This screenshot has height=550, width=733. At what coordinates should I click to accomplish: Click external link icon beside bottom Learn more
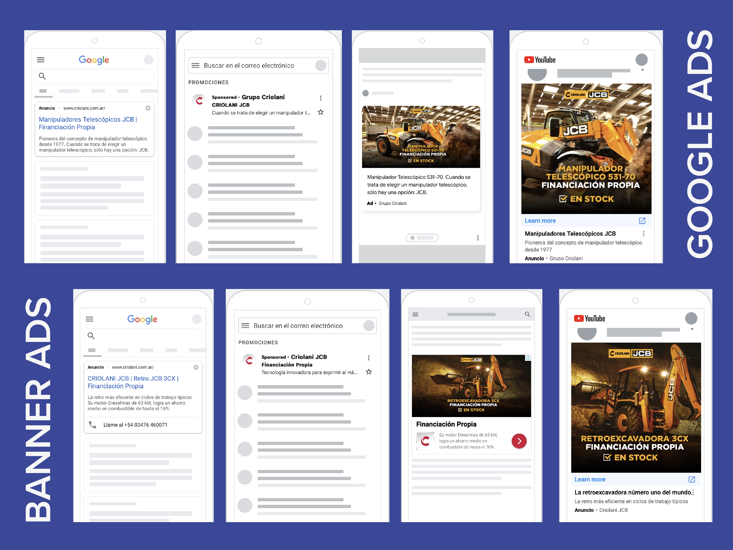click(x=692, y=479)
